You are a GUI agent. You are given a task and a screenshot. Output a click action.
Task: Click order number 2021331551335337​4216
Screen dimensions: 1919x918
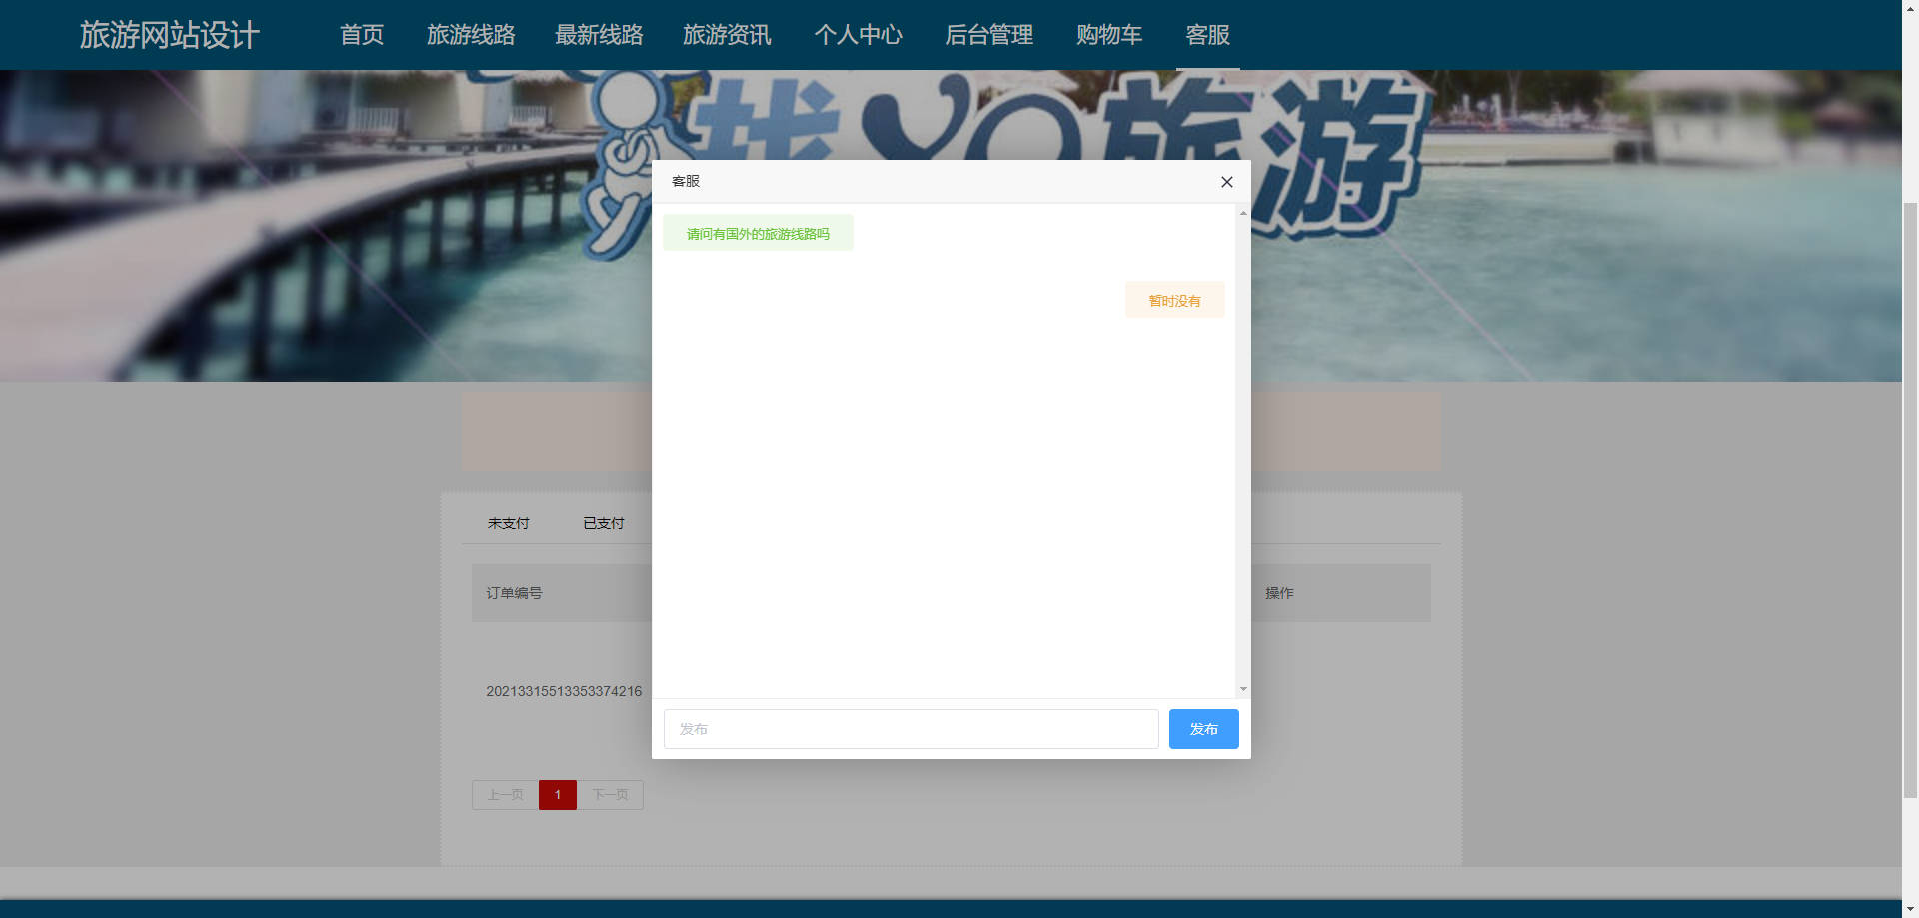[564, 691]
